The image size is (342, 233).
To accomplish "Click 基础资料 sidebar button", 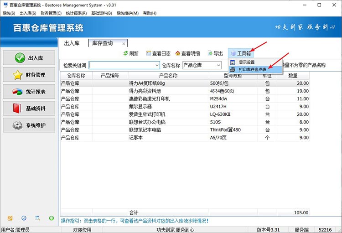I will tap(29, 109).
